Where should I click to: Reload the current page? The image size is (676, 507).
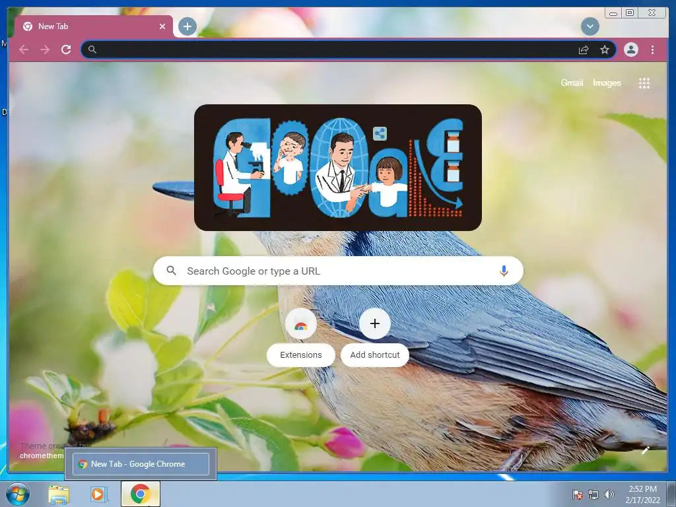click(x=66, y=50)
